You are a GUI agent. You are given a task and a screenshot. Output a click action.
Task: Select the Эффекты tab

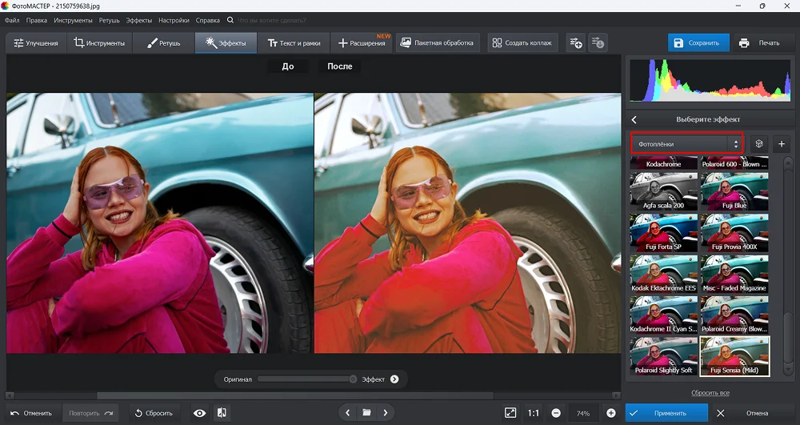pos(226,43)
